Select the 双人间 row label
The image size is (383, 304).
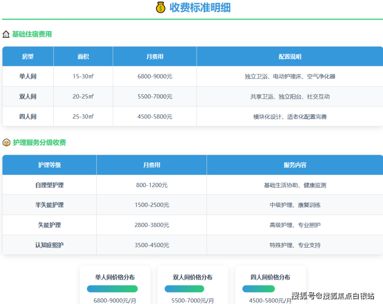coord(28,97)
